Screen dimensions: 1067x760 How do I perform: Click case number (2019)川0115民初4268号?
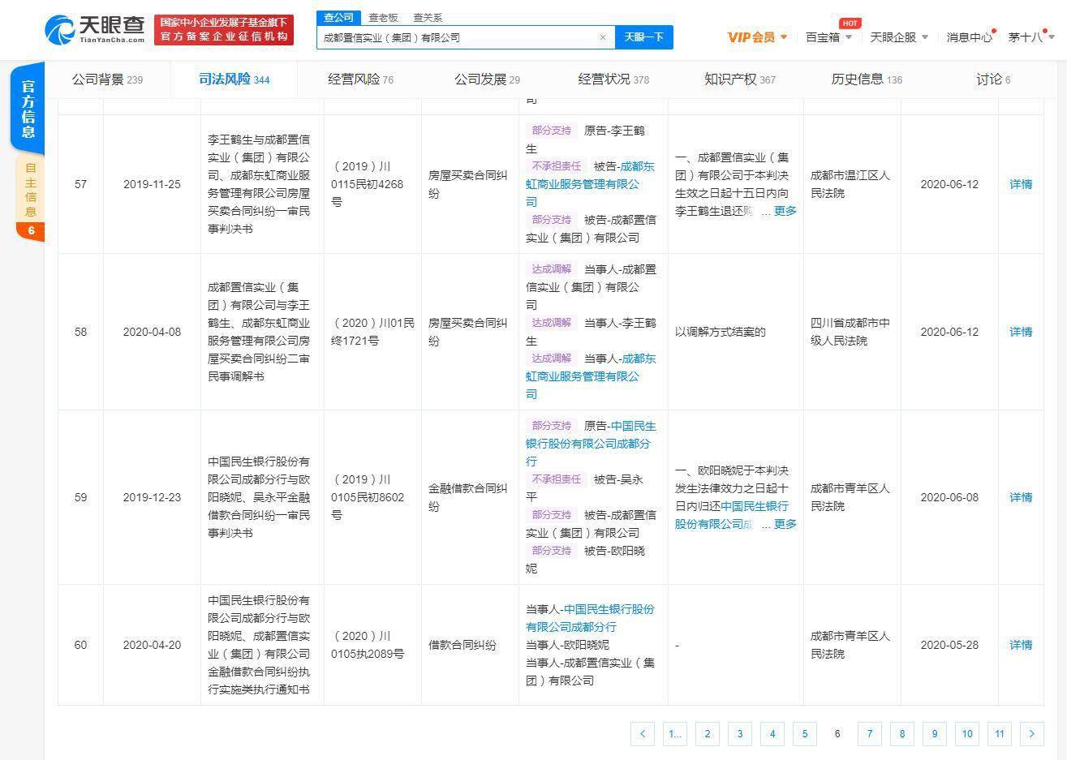click(x=367, y=184)
